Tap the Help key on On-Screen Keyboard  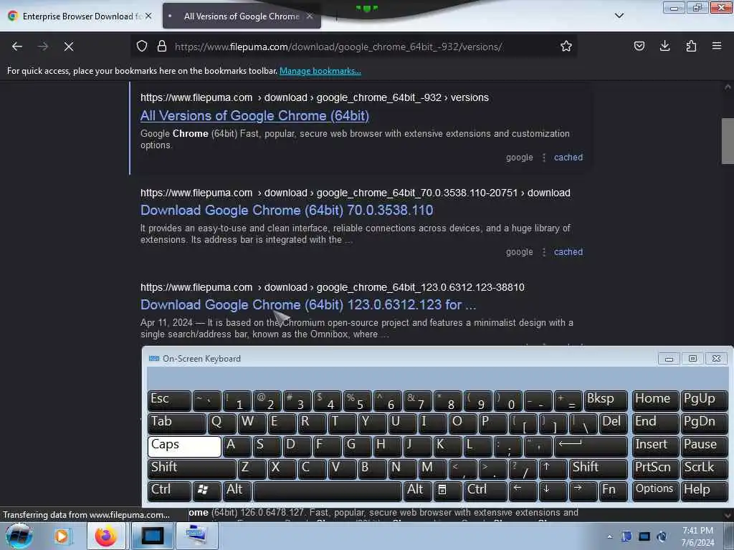click(x=704, y=491)
